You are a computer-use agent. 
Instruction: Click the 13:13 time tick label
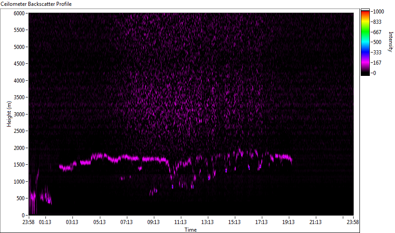(207, 222)
